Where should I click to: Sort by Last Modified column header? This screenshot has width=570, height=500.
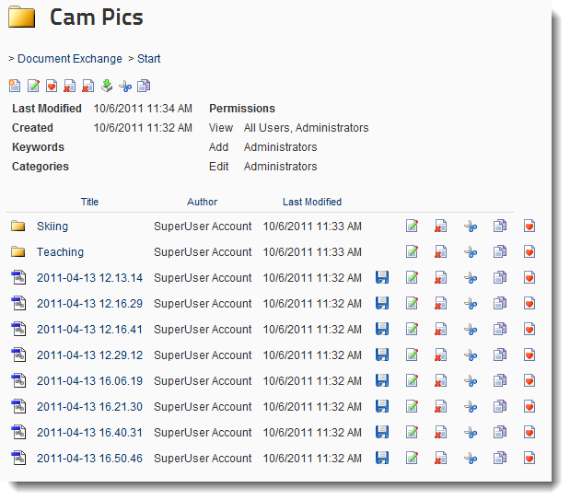tap(311, 202)
